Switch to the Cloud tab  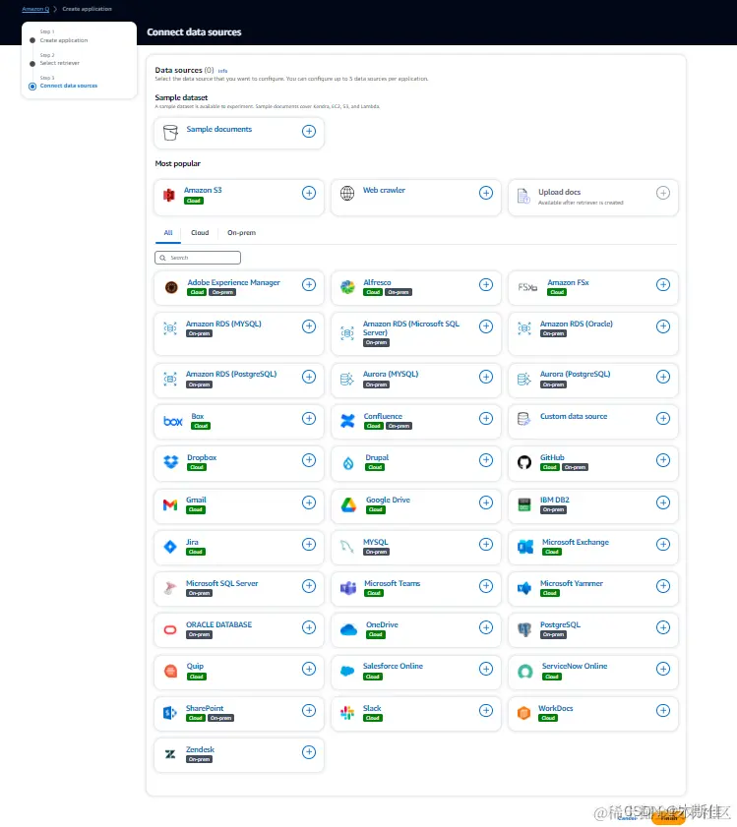coord(200,233)
